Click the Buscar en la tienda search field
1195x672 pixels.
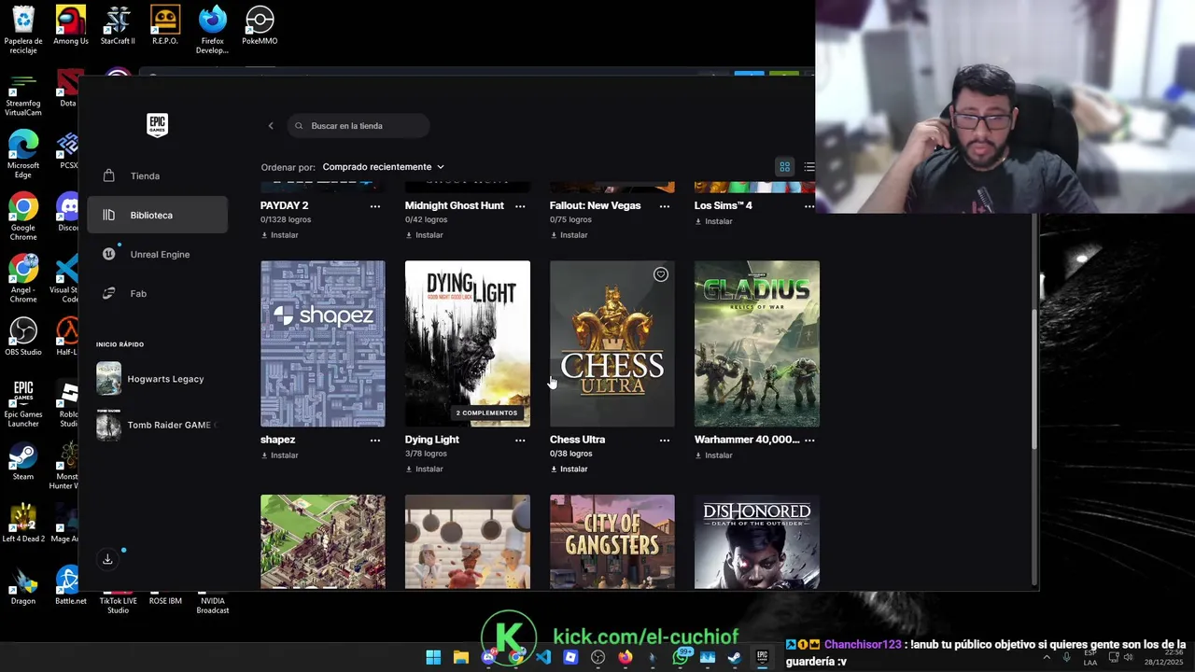(x=358, y=126)
